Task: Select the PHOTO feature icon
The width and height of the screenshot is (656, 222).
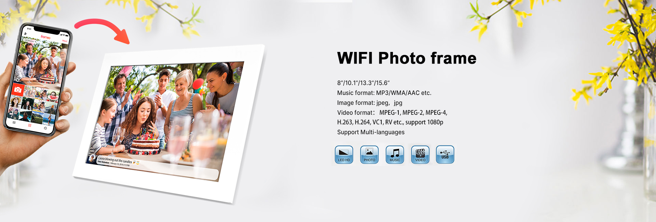Action: click(369, 154)
